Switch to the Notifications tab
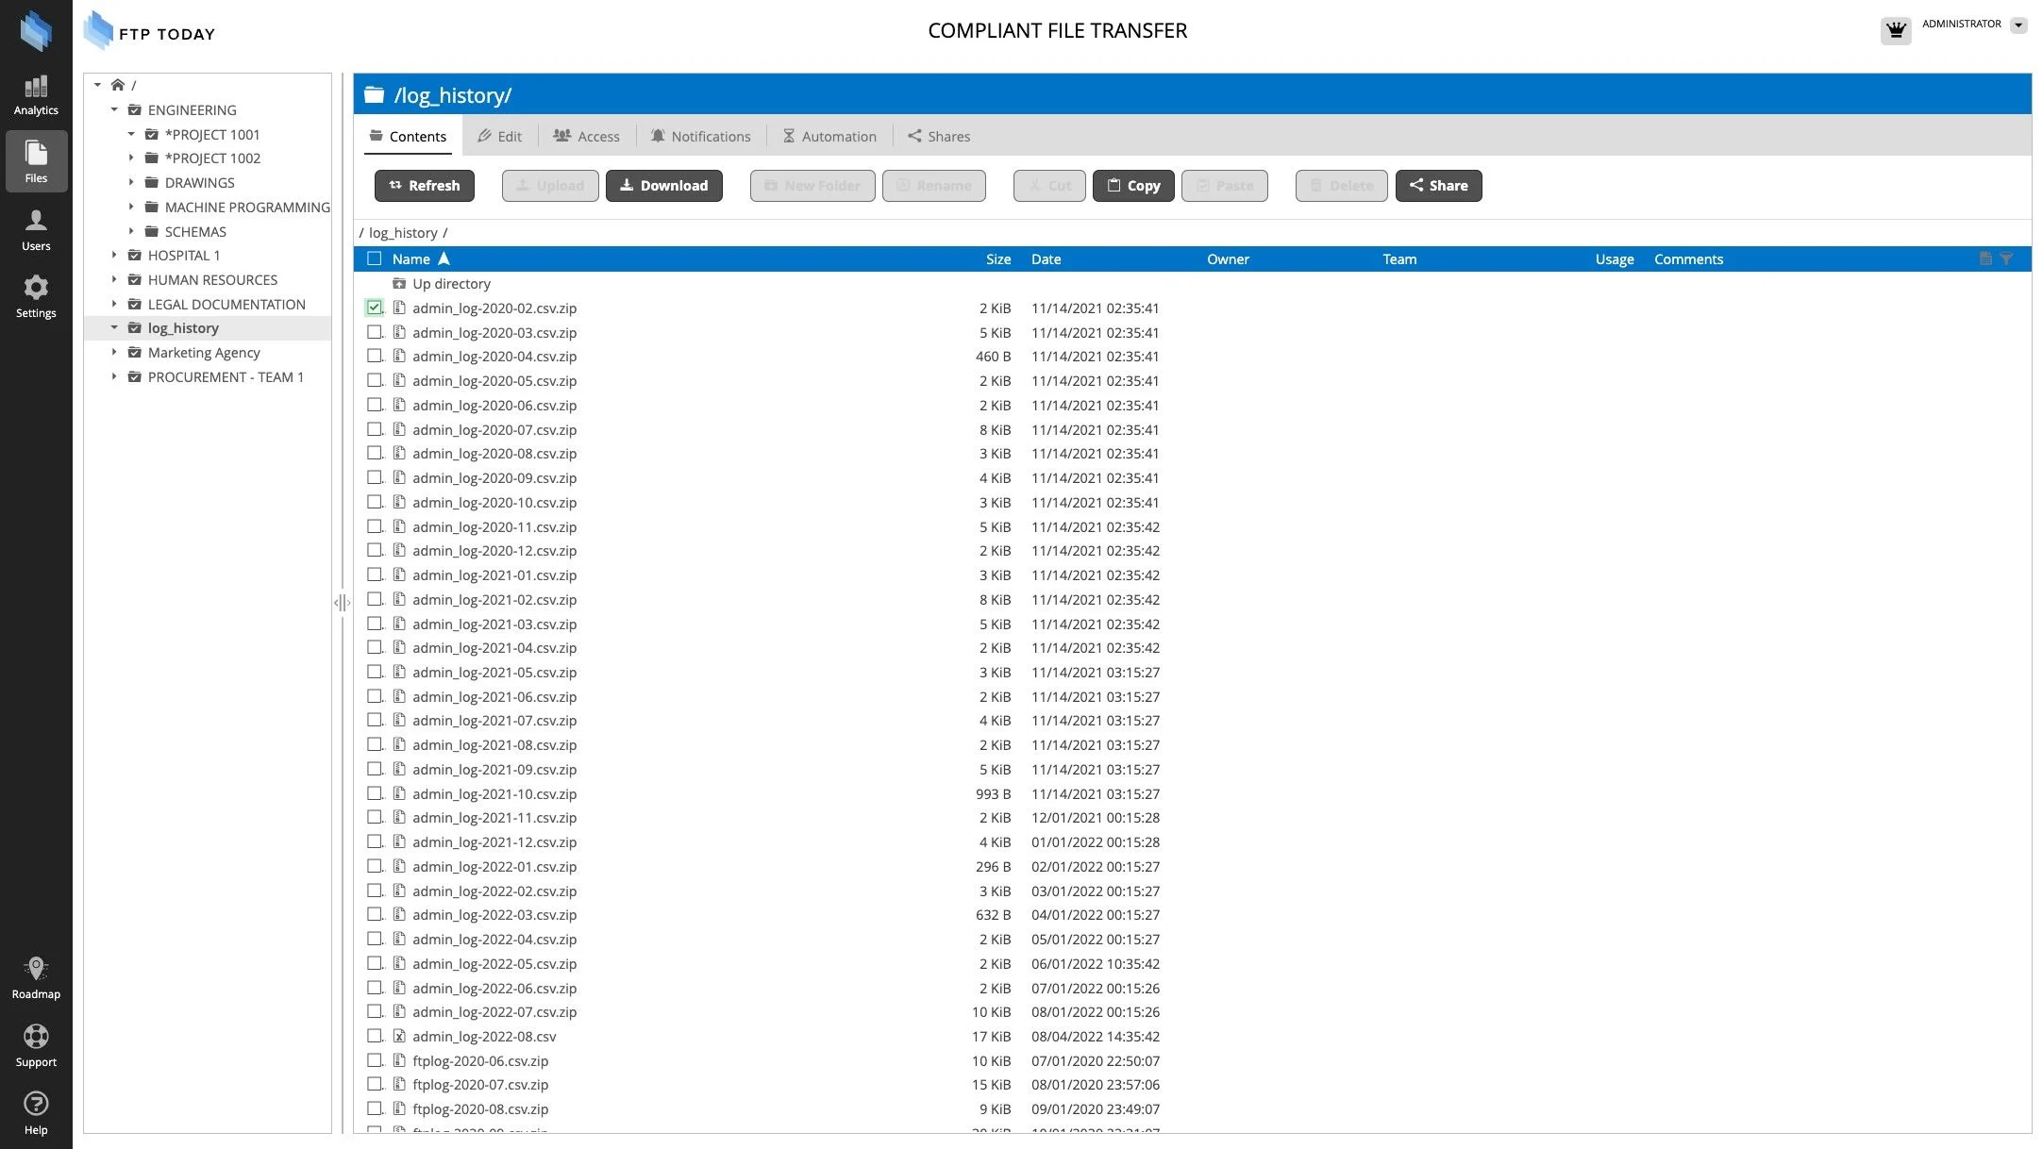Screen dimensions: 2043x1149 coord(700,136)
